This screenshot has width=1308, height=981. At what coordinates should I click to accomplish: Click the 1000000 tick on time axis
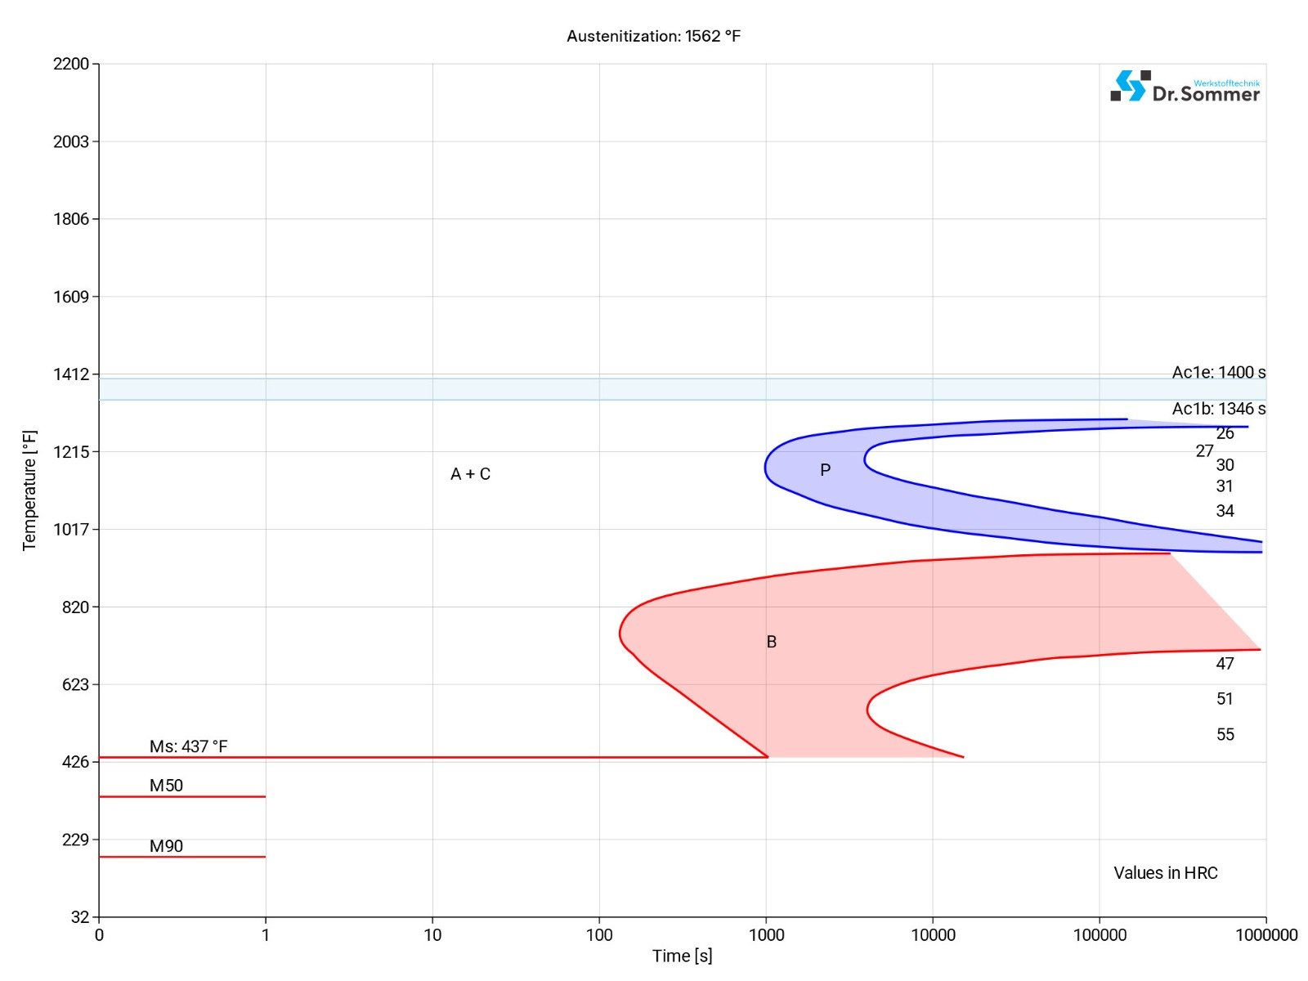click(x=1265, y=935)
